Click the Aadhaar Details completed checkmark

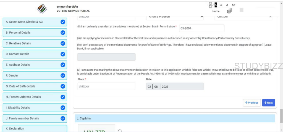(x=63, y=65)
